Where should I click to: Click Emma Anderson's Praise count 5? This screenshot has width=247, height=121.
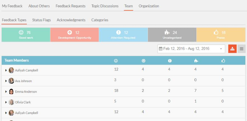[222, 91]
